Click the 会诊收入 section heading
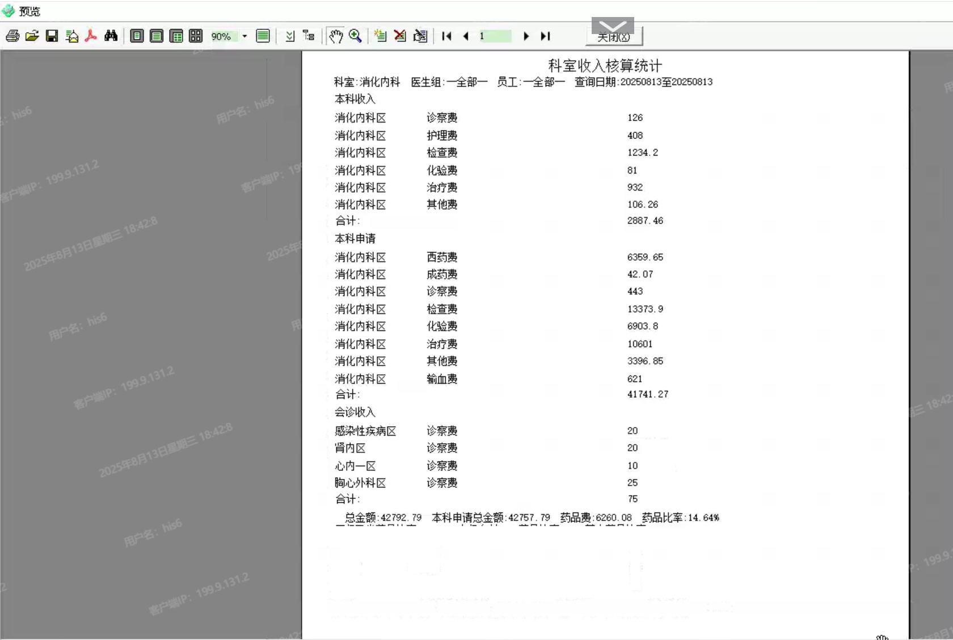 tap(355, 412)
